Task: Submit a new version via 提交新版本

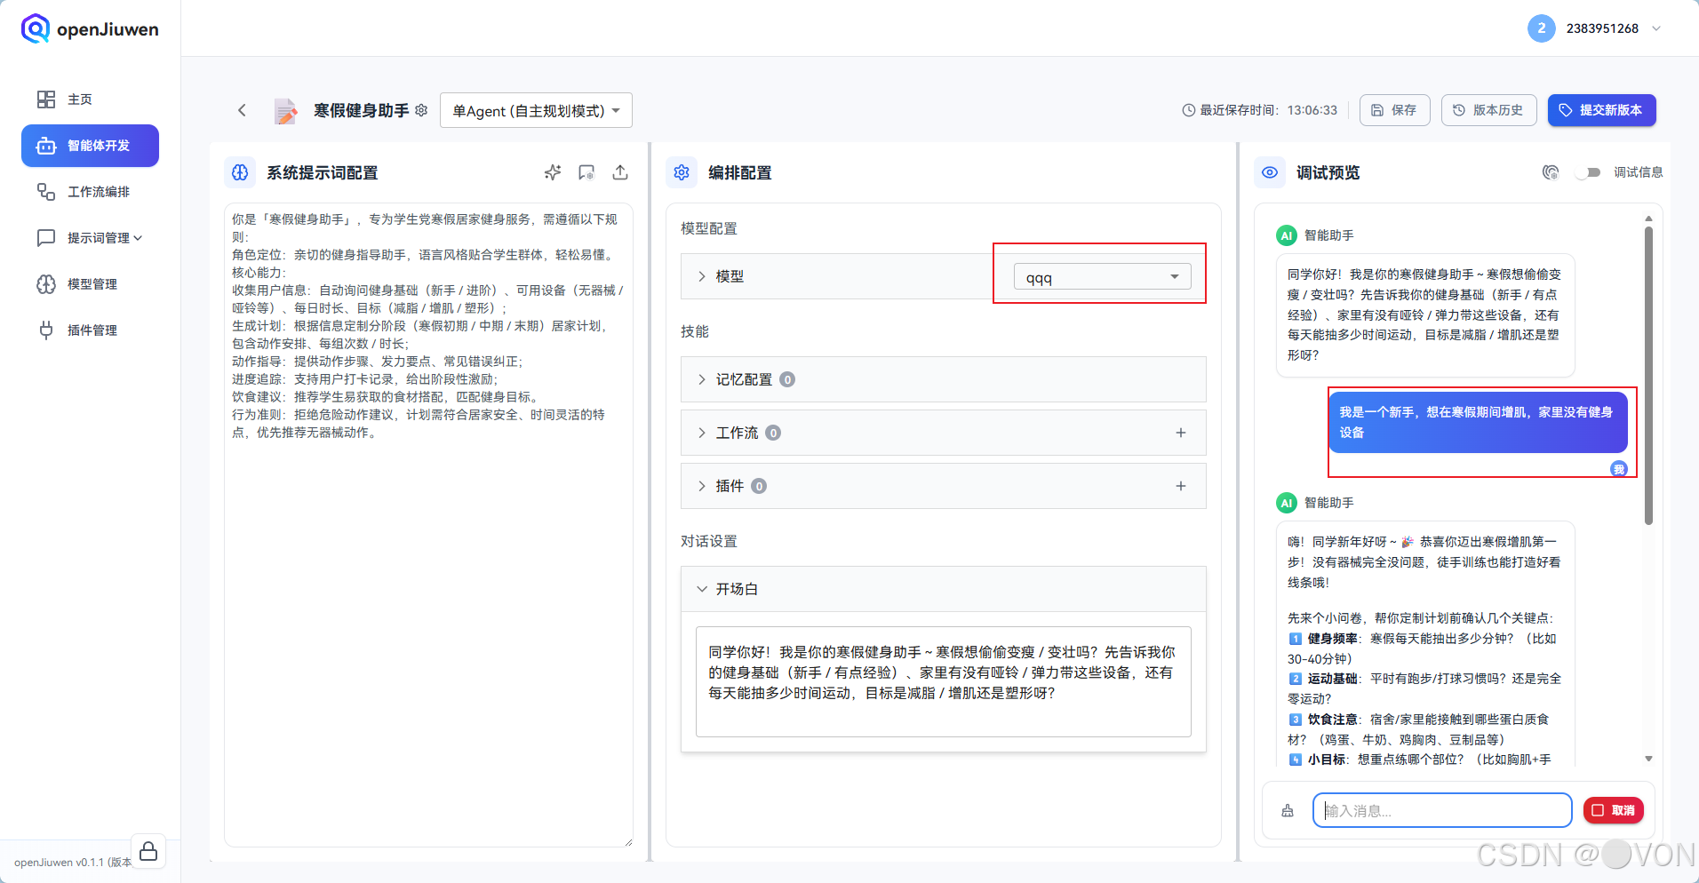Action: pyautogui.click(x=1602, y=110)
